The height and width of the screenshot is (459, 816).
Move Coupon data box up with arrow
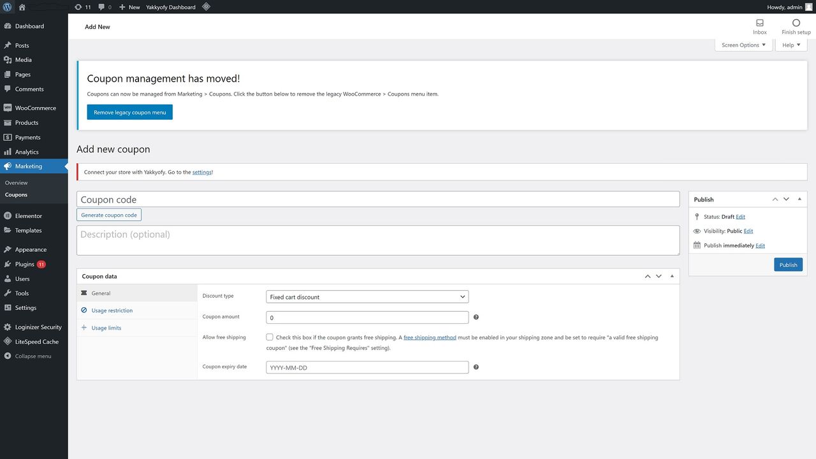648,276
